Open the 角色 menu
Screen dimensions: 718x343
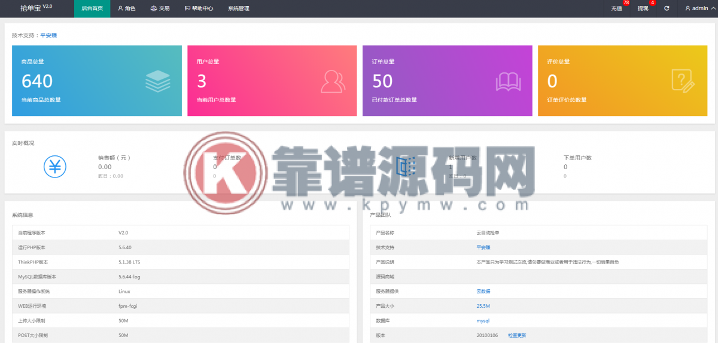[x=127, y=8]
